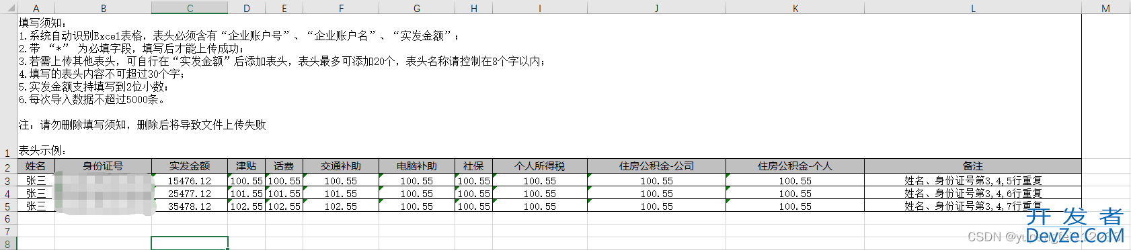Select column M header
The image size is (1131, 250).
(1105, 7)
